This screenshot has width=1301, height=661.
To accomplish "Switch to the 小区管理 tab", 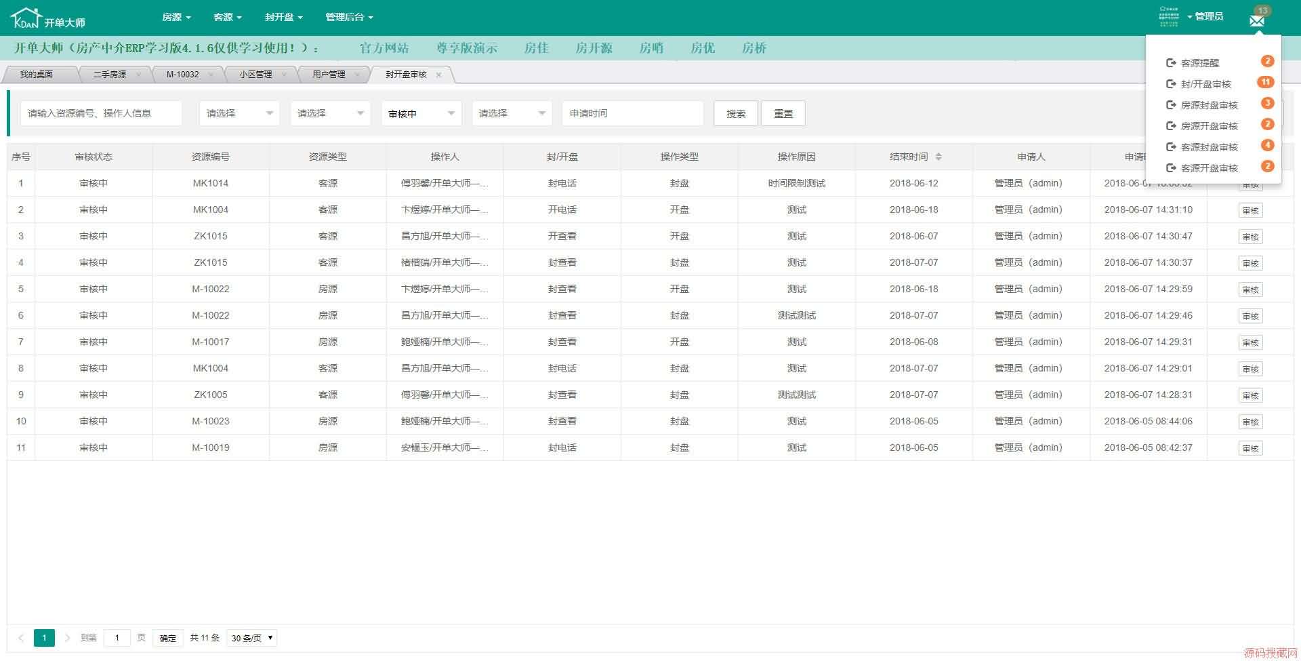I will pos(255,75).
